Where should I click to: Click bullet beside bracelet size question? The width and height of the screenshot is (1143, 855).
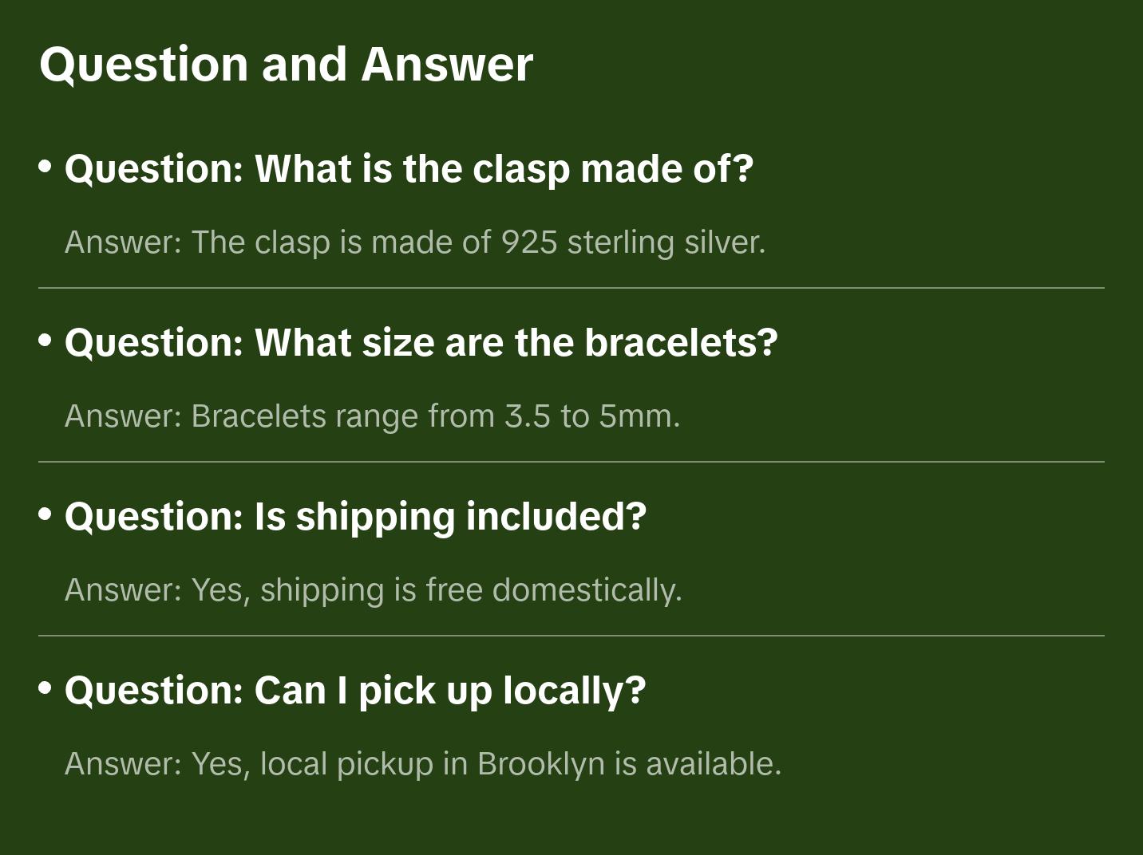coord(45,341)
